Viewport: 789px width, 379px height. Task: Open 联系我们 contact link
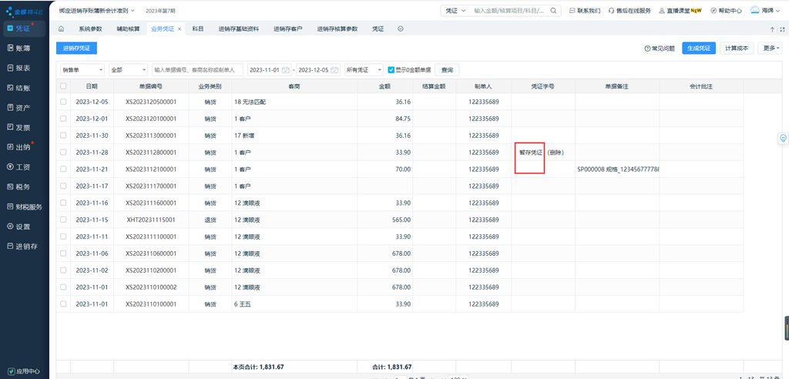click(585, 11)
